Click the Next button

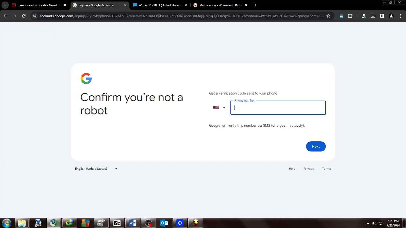point(316,146)
